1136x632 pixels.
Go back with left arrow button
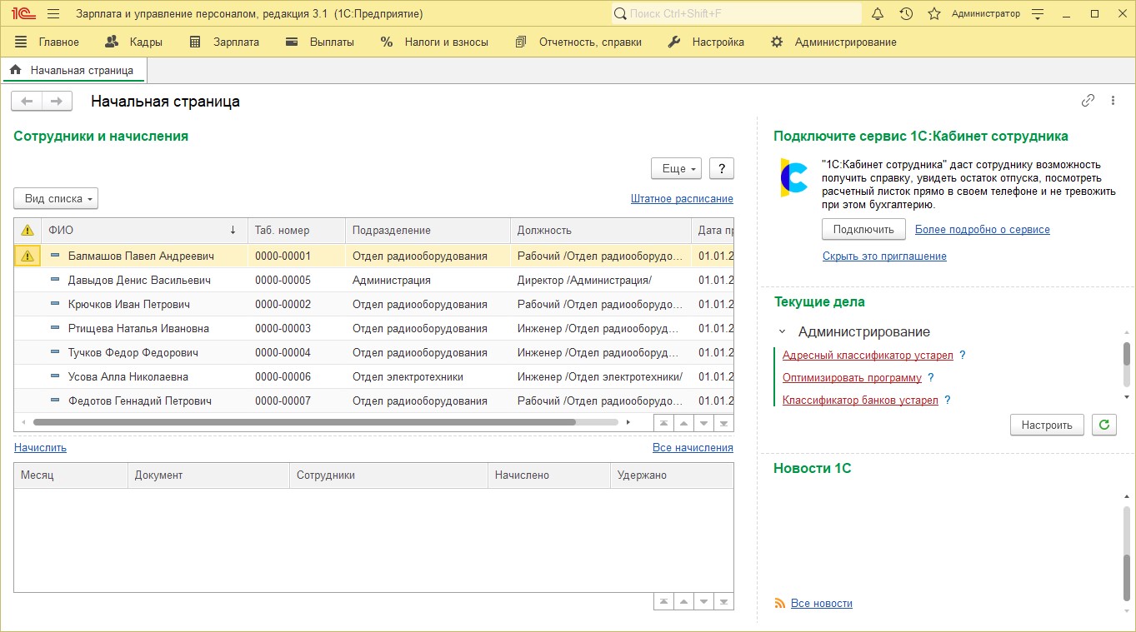coord(26,101)
